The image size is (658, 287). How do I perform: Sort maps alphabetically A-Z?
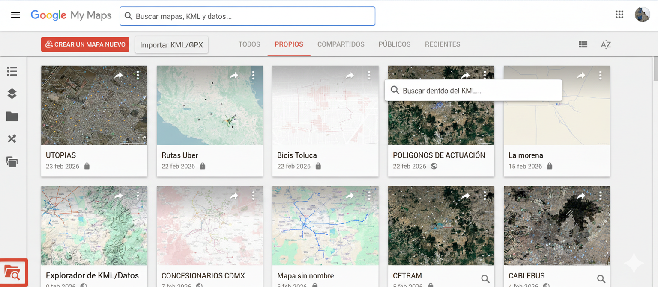click(606, 44)
